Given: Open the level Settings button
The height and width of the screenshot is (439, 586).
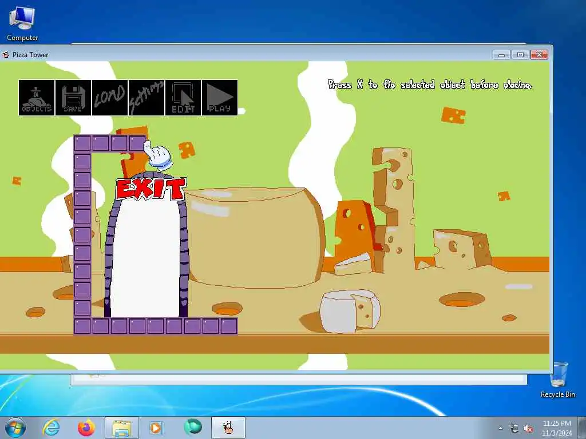Looking at the screenshot, I should click(146, 98).
